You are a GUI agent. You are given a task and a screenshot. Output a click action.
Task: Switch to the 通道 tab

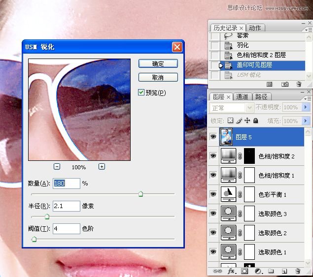(242, 97)
